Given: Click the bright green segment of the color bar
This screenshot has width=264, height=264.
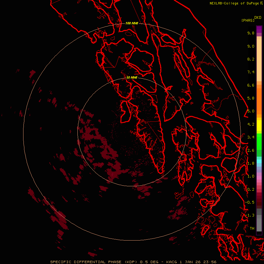Looking at the screenshot, I should coord(259,141).
